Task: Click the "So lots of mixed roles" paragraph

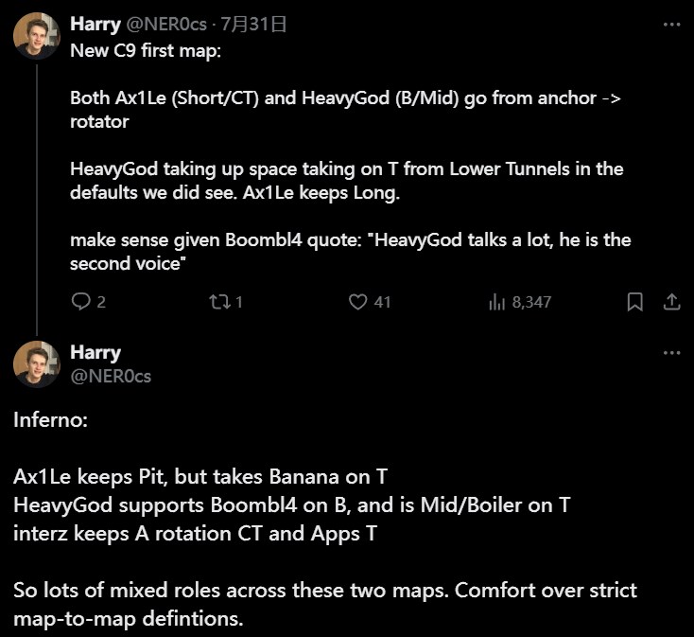Action: point(324,605)
